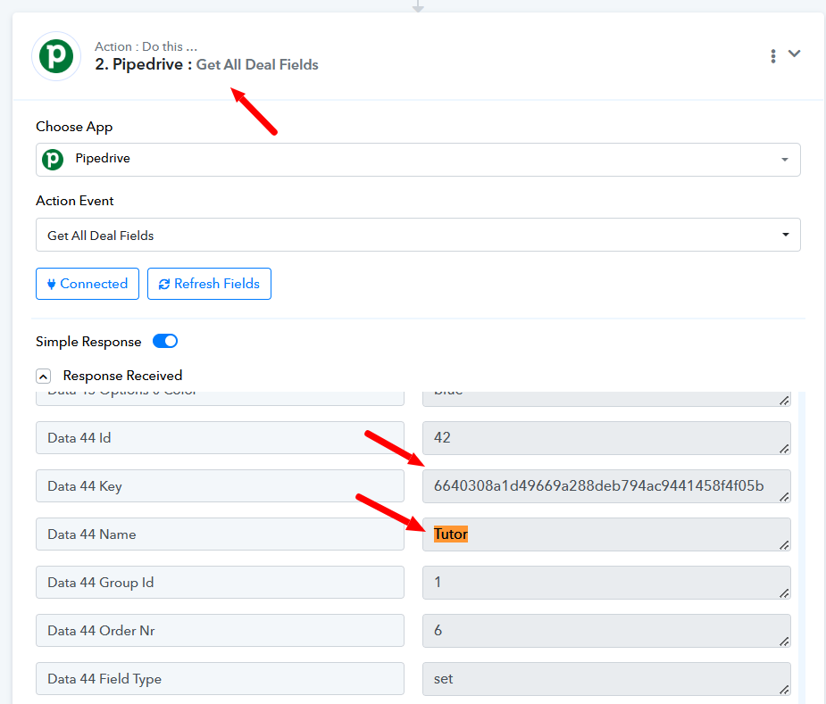Click the Data 44 Field Type label field

click(220, 679)
